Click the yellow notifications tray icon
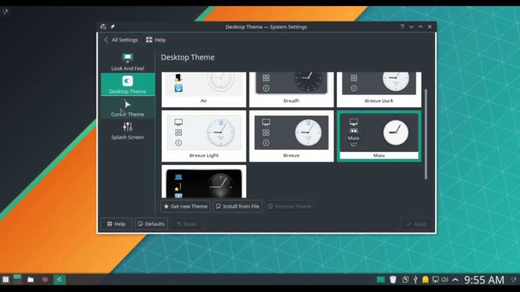 [425, 280]
